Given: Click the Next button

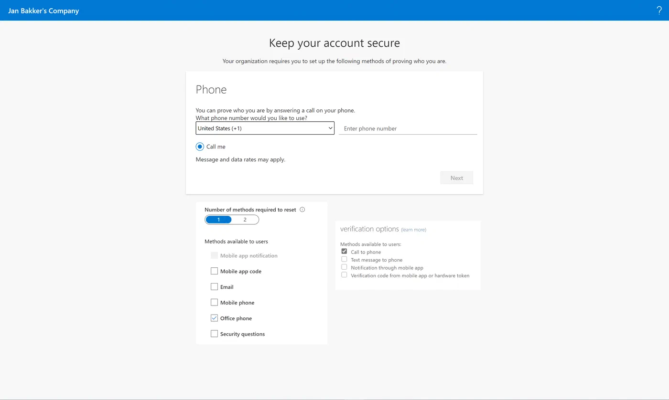Looking at the screenshot, I should coord(457,178).
